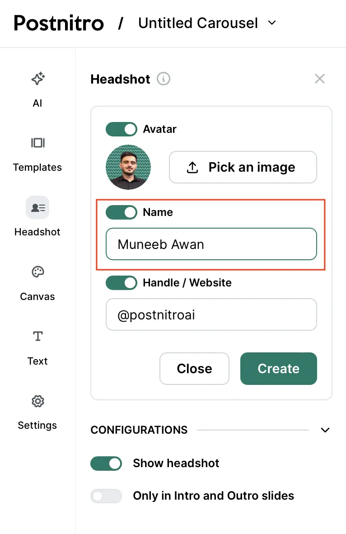Open the AI sparkle tool

pyautogui.click(x=37, y=79)
